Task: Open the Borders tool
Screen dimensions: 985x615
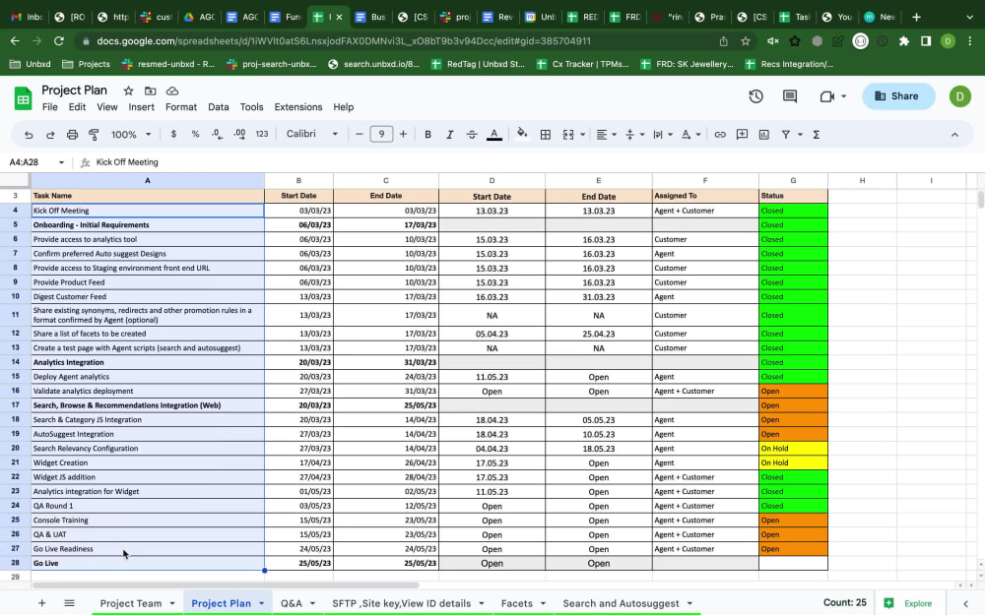Action: click(x=546, y=134)
